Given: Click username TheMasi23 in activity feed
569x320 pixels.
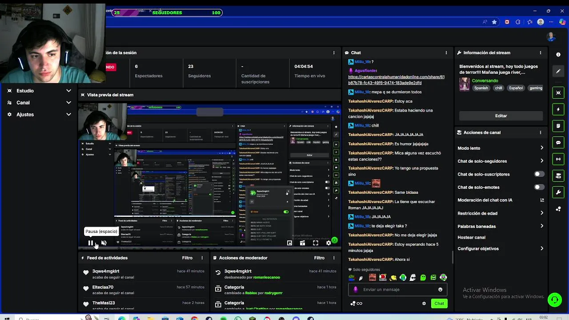Looking at the screenshot, I should coord(104,303).
